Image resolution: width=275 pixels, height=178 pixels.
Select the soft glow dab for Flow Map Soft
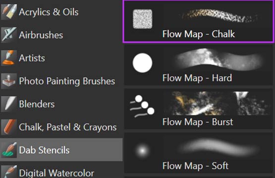click(x=142, y=150)
